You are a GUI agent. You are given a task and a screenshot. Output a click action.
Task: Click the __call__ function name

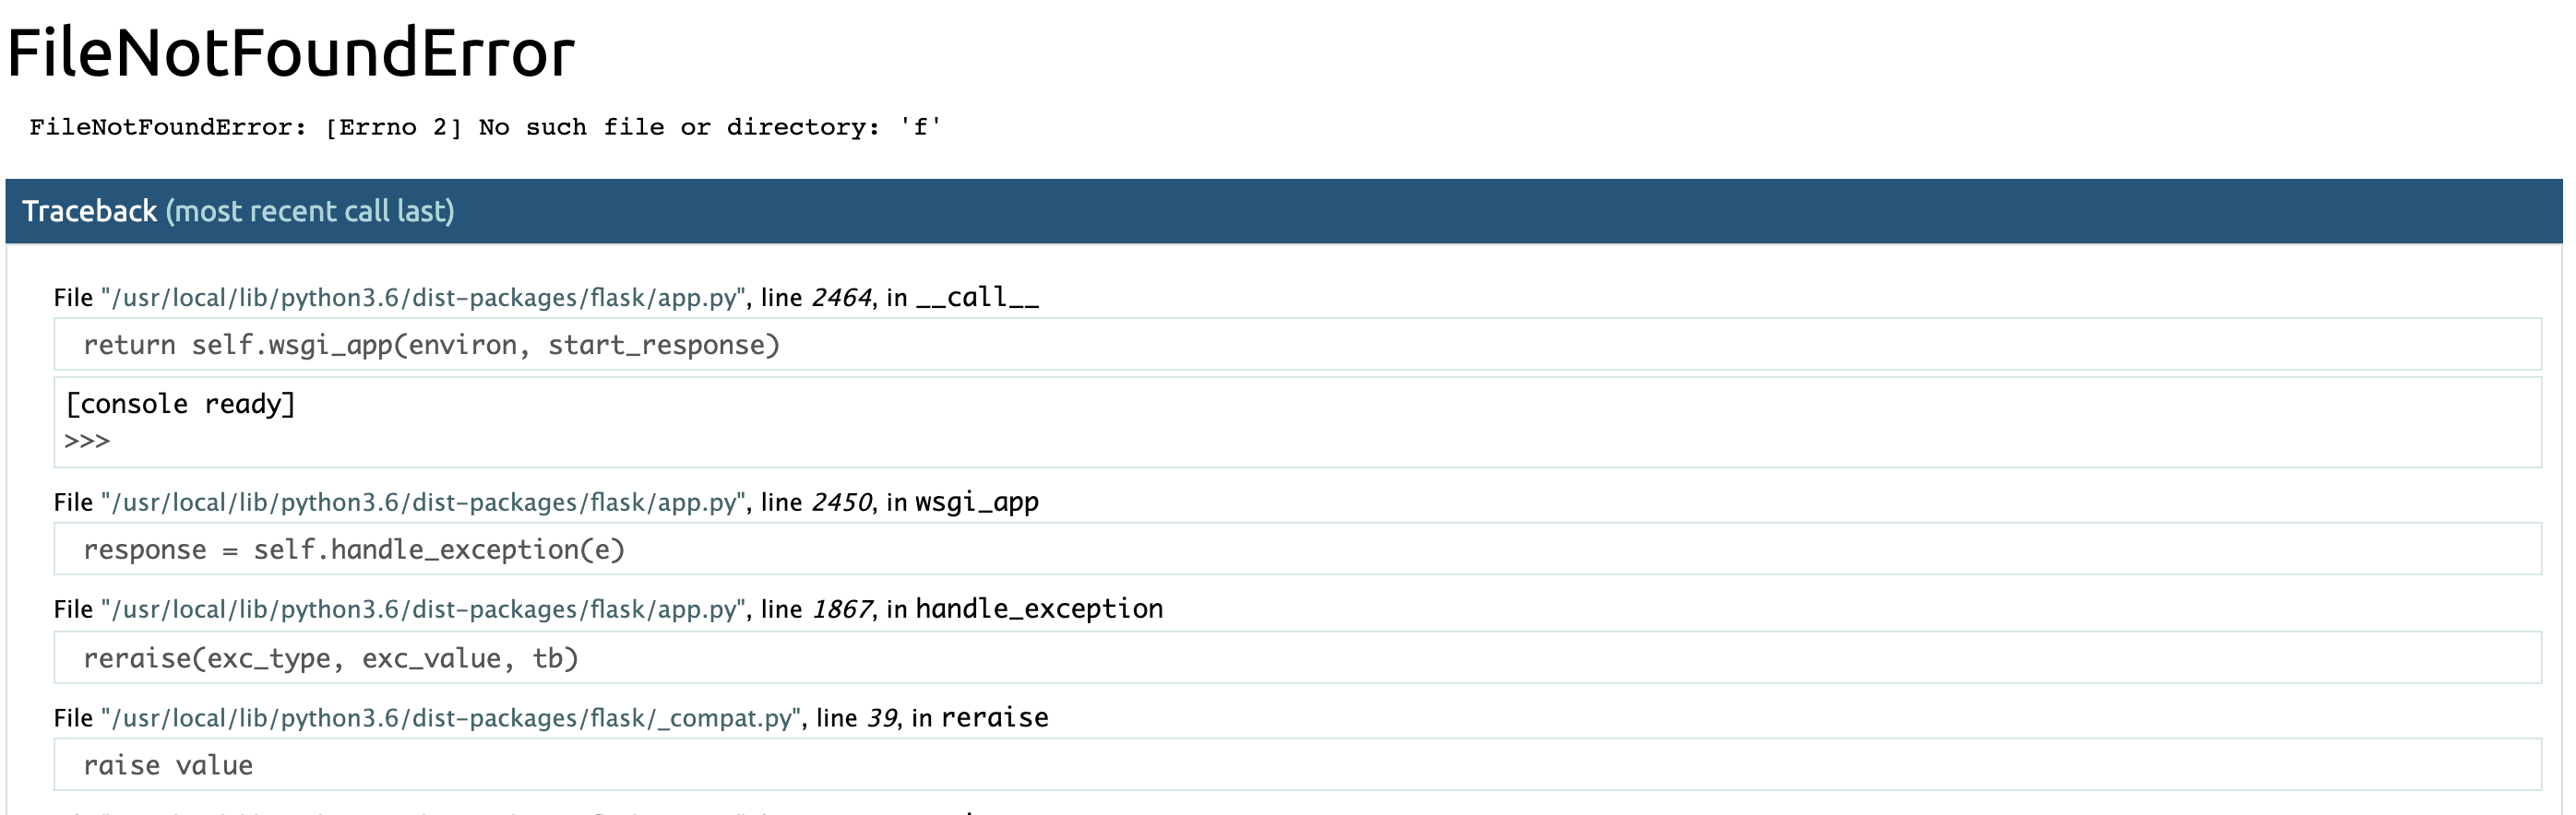[978, 298]
